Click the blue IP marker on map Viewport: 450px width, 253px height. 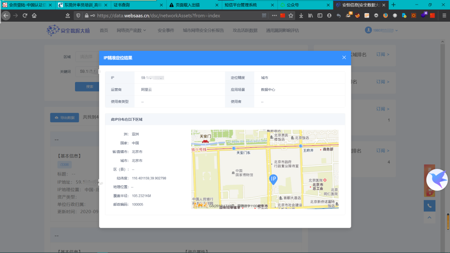coord(273,180)
